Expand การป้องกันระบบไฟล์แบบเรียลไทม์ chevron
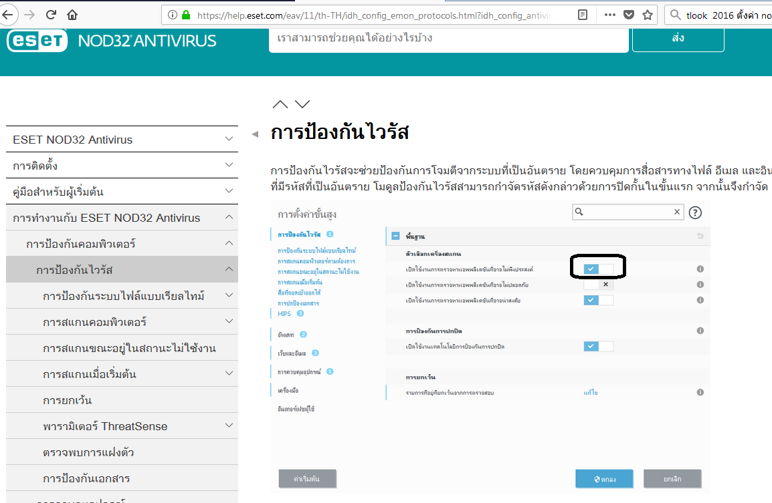 229,295
